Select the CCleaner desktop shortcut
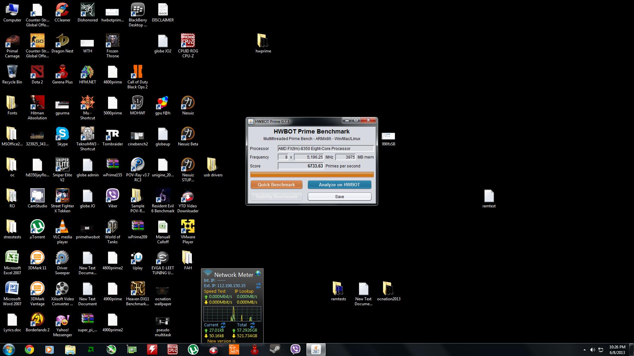This screenshot has width=634, height=356. pyautogui.click(x=62, y=13)
